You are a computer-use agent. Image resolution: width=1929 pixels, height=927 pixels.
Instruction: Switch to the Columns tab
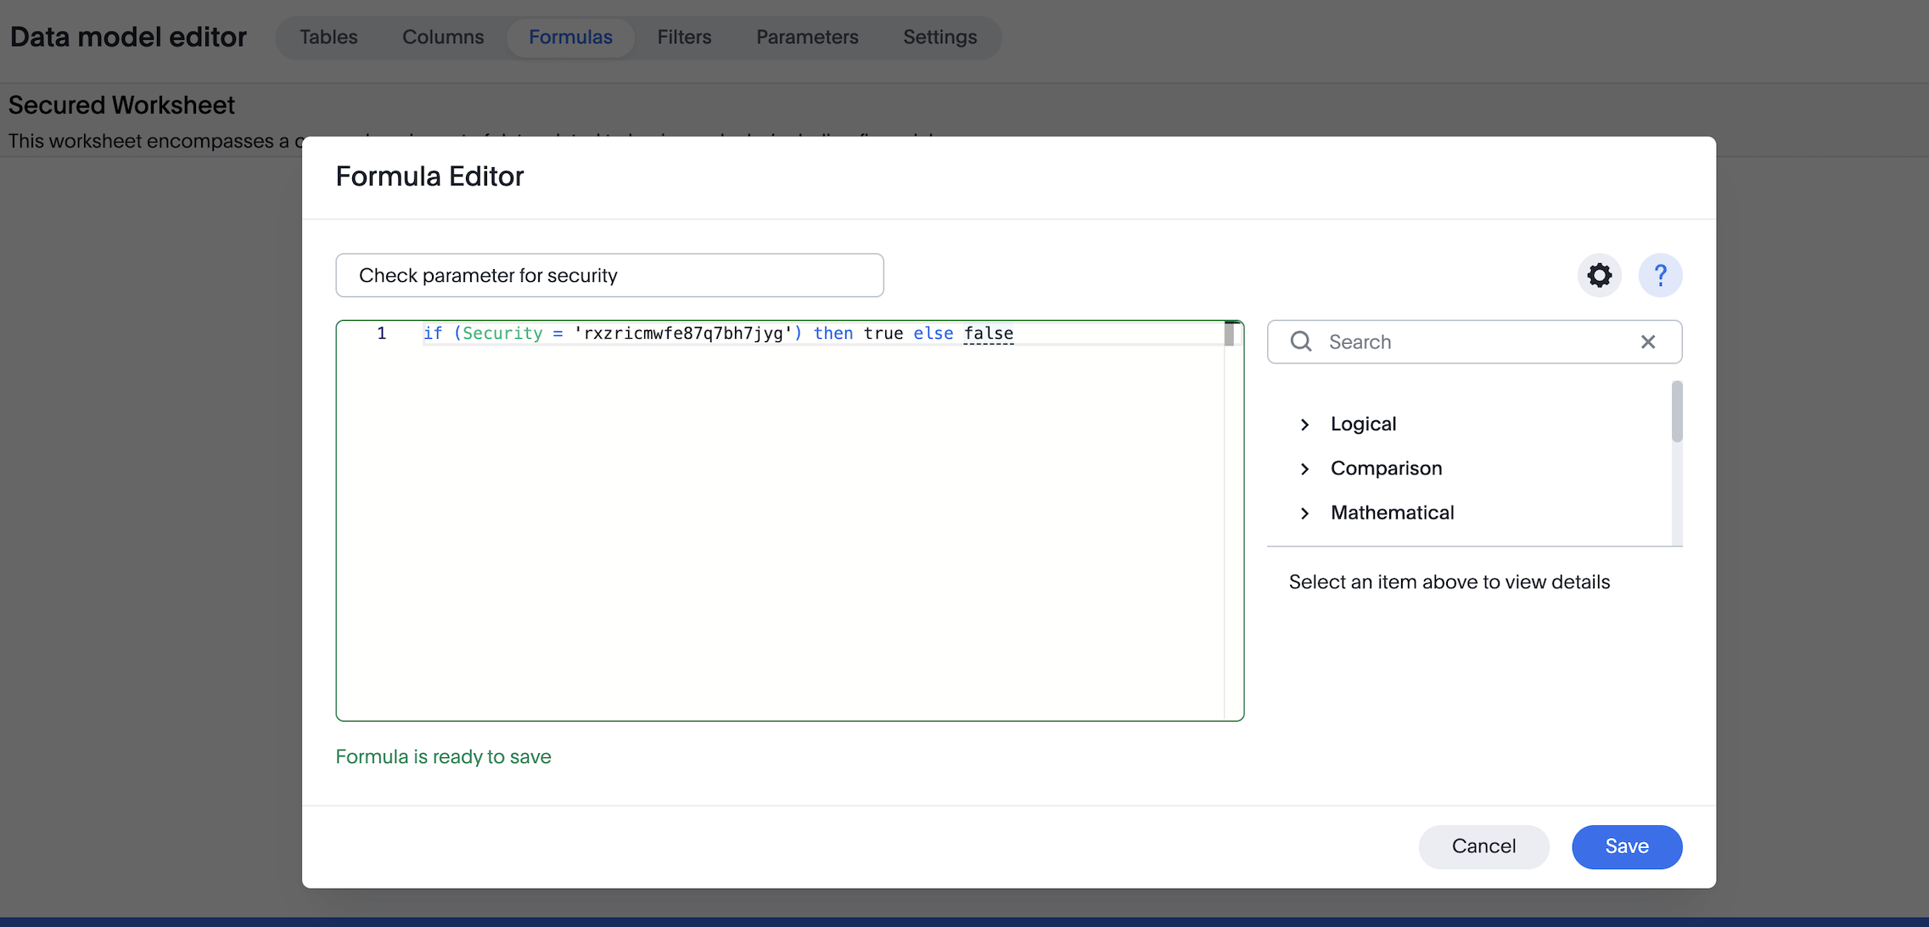[x=442, y=37]
